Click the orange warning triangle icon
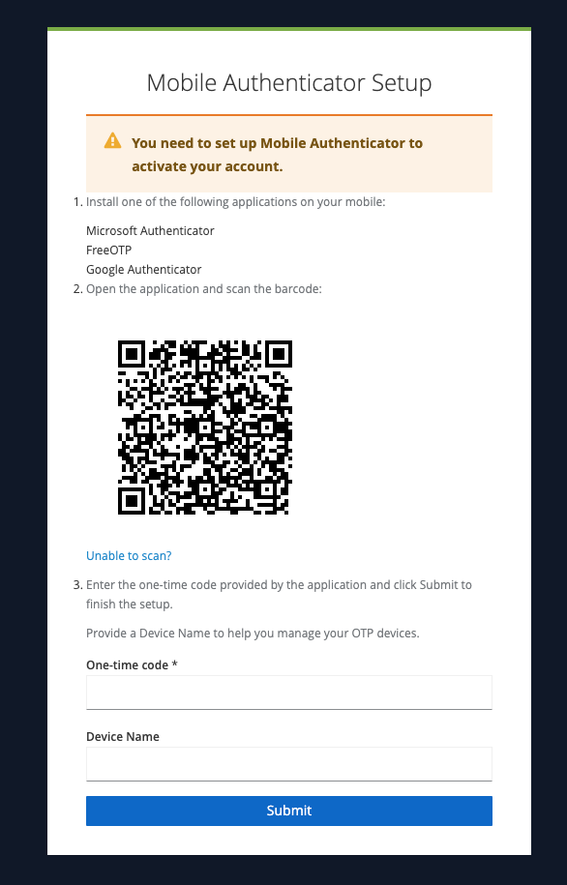This screenshot has width=567, height=885. [x=112, y=140]
